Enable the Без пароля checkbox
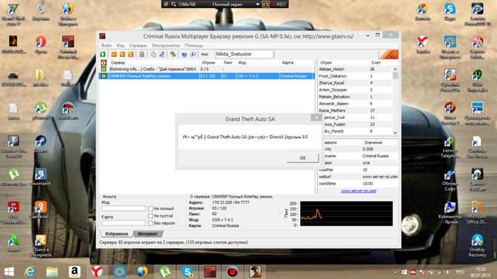The image size is (497, 279). click(150, 223)
